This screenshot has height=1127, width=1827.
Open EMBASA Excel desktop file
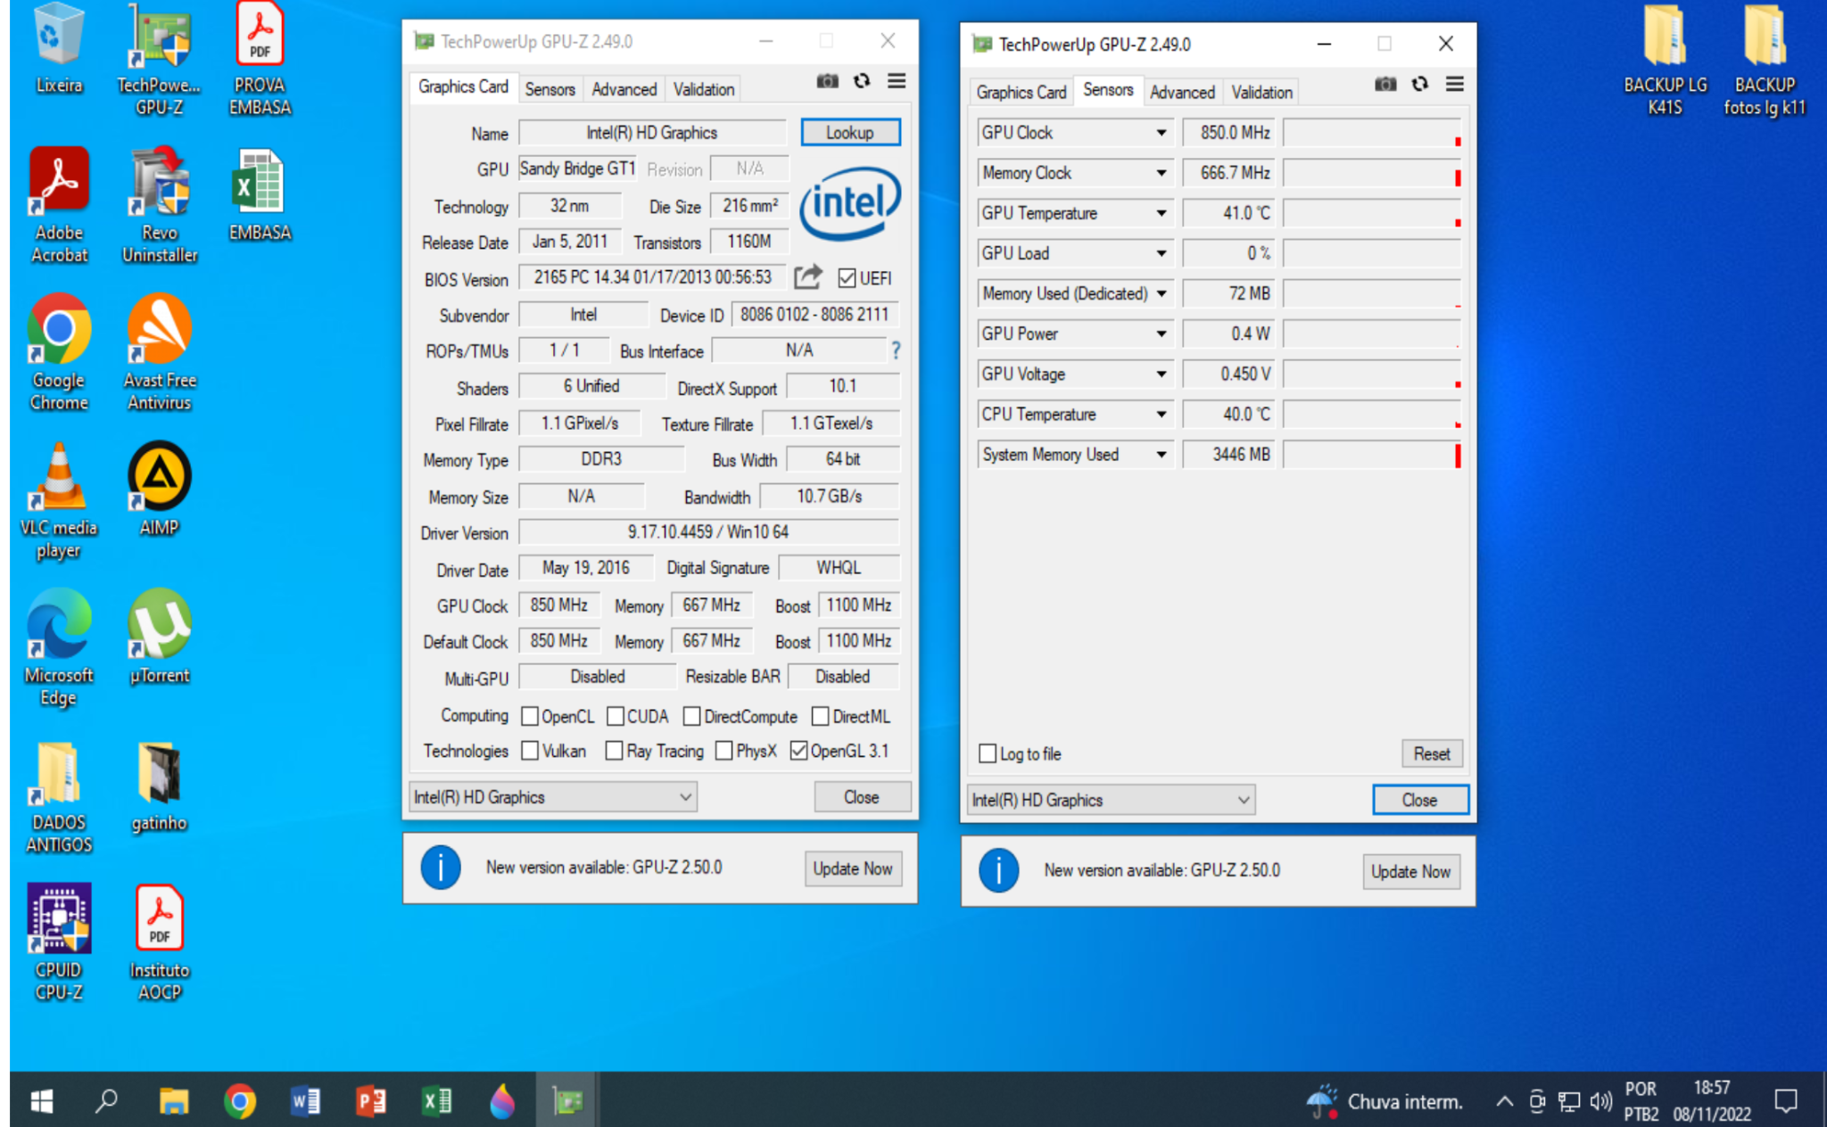[x=260, y=194]
